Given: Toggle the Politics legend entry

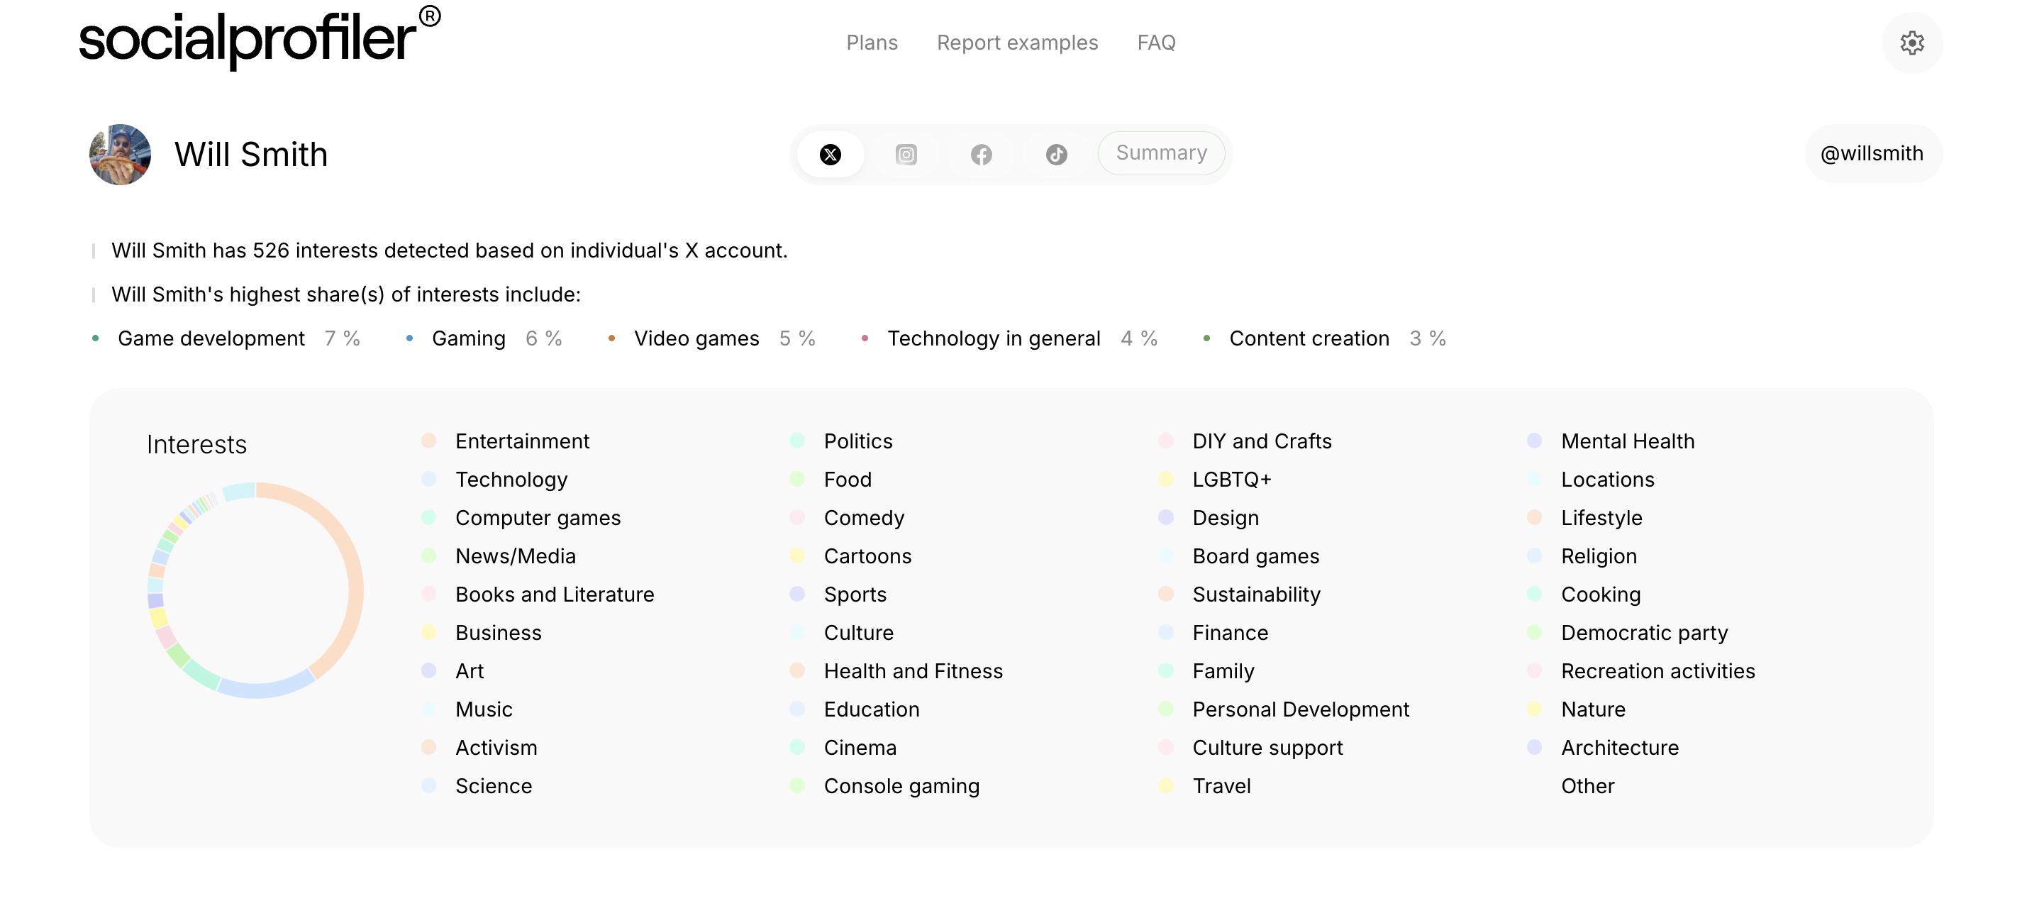Looking at the screenshot, I should 857,441.
